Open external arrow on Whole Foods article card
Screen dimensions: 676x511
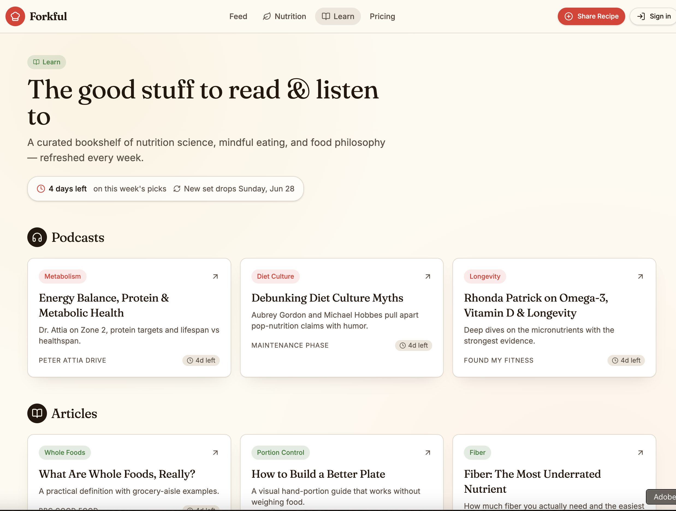[x=215, y=452]
